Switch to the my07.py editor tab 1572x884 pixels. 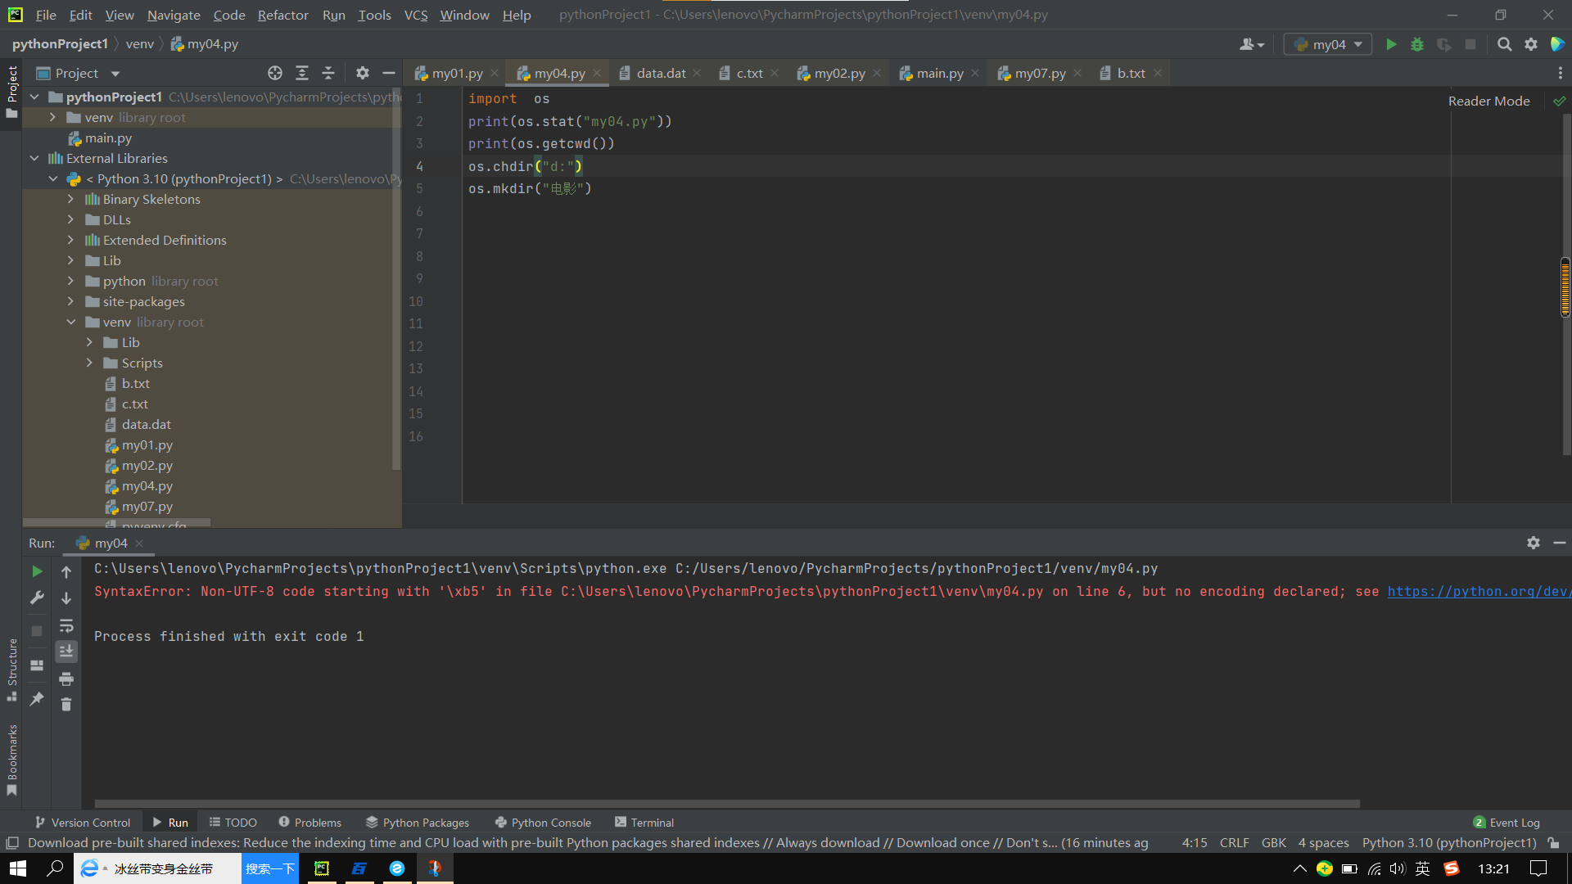click(1040, 74)
